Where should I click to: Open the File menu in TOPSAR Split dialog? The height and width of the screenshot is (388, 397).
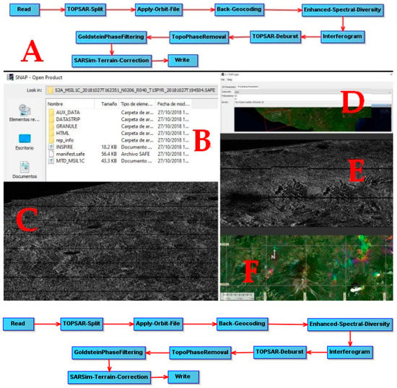(x=223, y=79)
